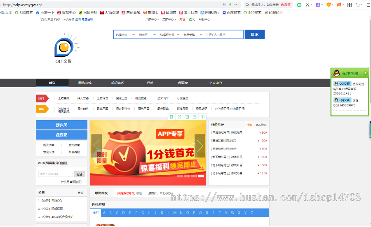Click the second QQ交谈 button above QQ2145809973
The height and width of the screenshot is (227, 371).
tap(343, 100)
